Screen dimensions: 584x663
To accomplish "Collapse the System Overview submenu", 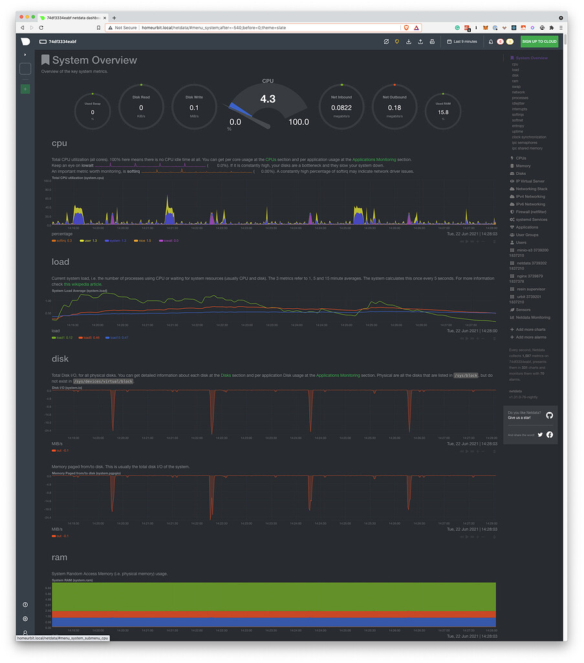I will pos(531,58).
